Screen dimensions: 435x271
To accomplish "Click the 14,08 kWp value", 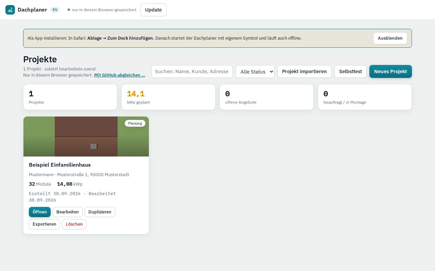I will 70,184.
